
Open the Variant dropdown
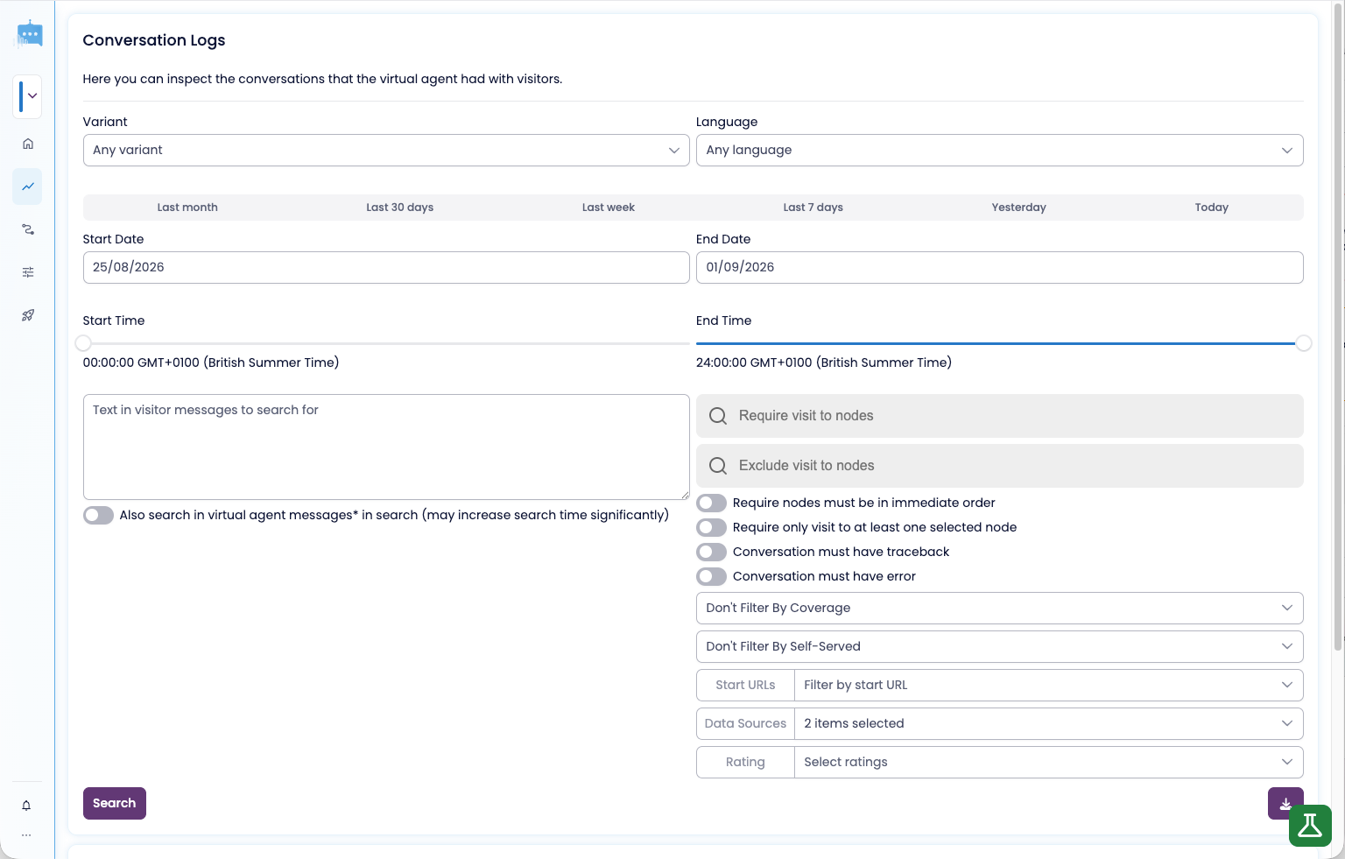pos(386,150)
